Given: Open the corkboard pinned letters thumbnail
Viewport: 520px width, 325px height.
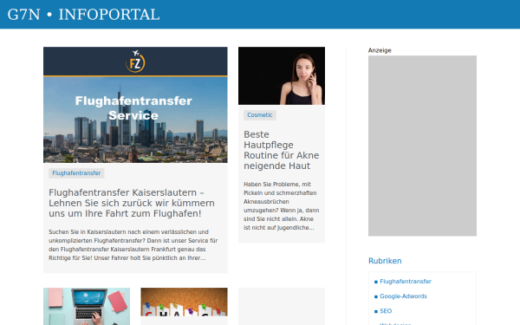Looking at the screenshot, I should coord(184,302).
